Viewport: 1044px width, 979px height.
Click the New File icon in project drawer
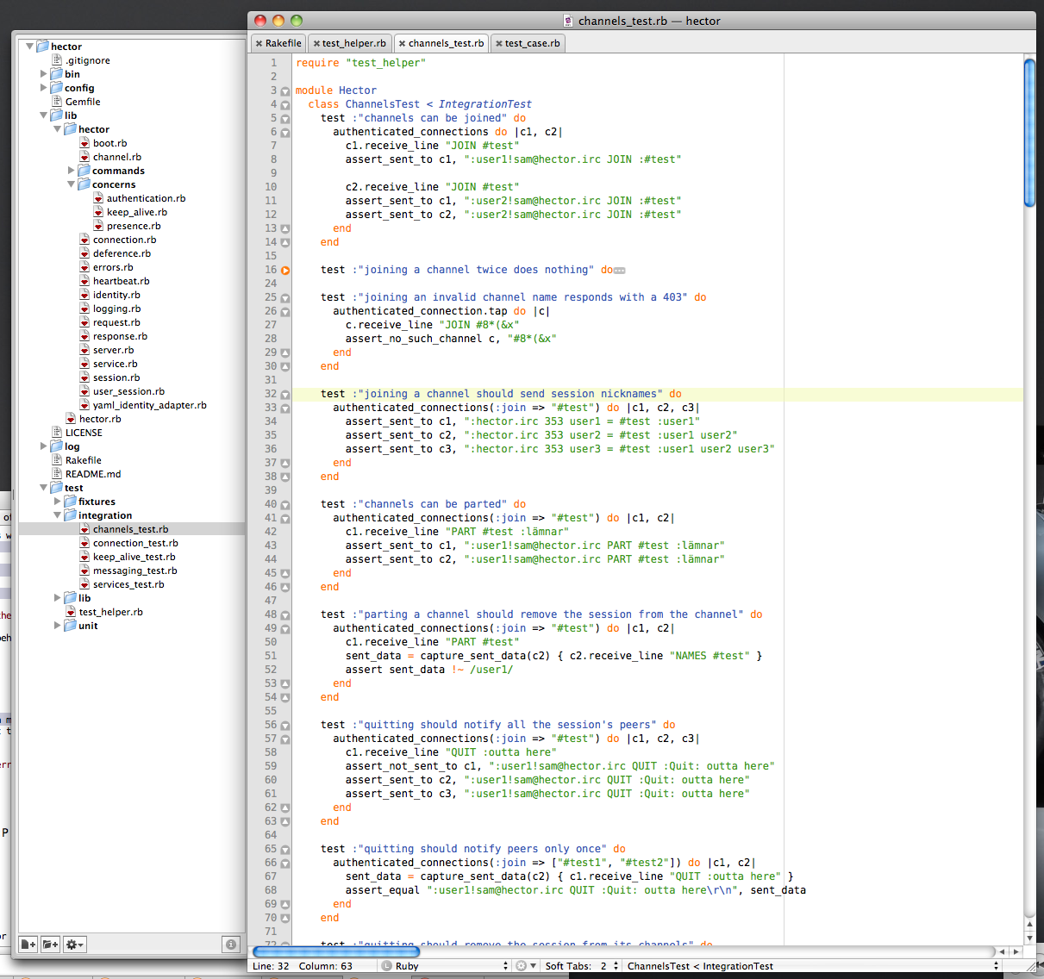(x=28, y=945)
